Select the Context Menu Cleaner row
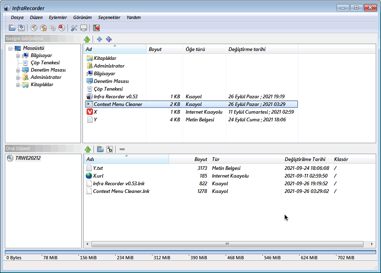The height and width of the screenshot is (273, 381). 191,104
